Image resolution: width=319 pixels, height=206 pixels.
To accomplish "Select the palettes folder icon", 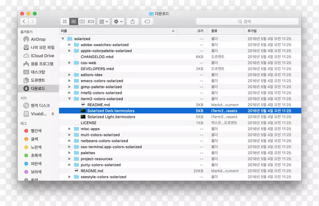I will click(x=76, y=153).
